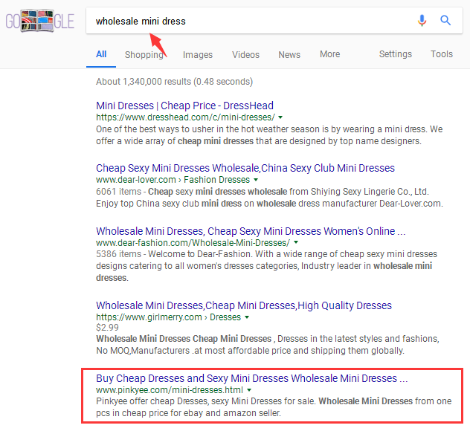The image size is (470, 431).
Task: Expand the arrow beside dear-lover.com URL
Action: [x=256, y=180]
